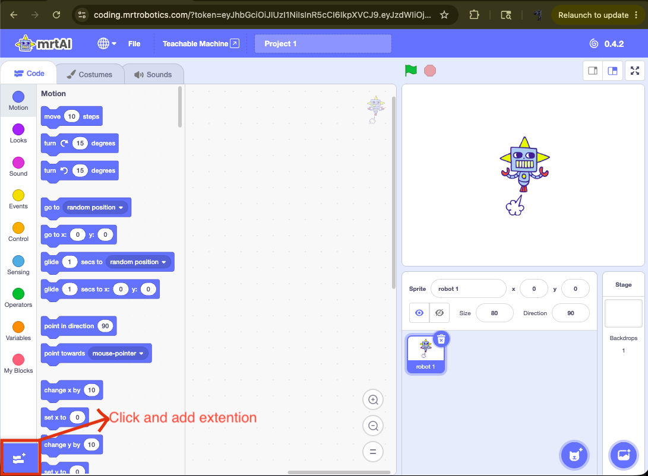648x476 pixels.
Task: Select the Motion category
Action: coord(18,101)
